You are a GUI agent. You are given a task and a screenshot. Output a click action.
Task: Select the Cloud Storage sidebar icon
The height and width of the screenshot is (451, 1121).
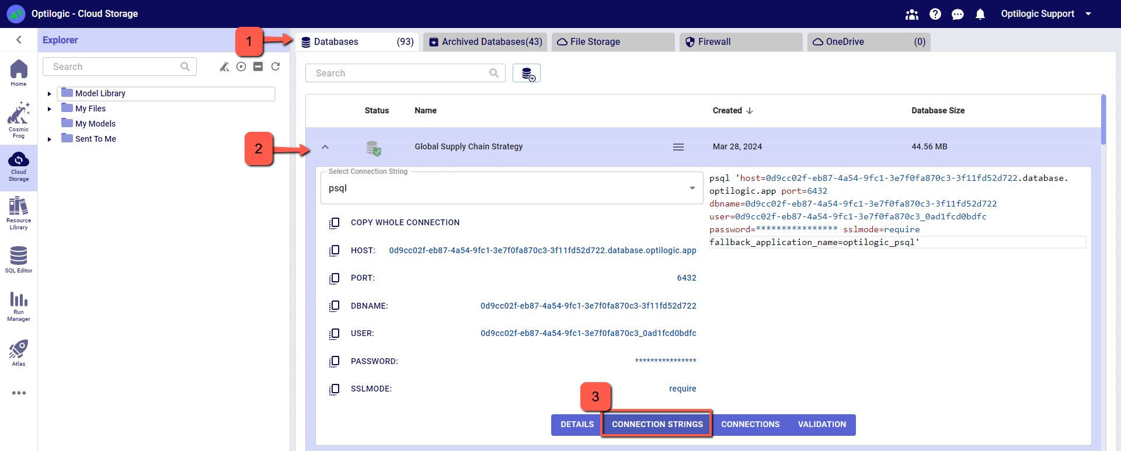[x=19, y=167]
